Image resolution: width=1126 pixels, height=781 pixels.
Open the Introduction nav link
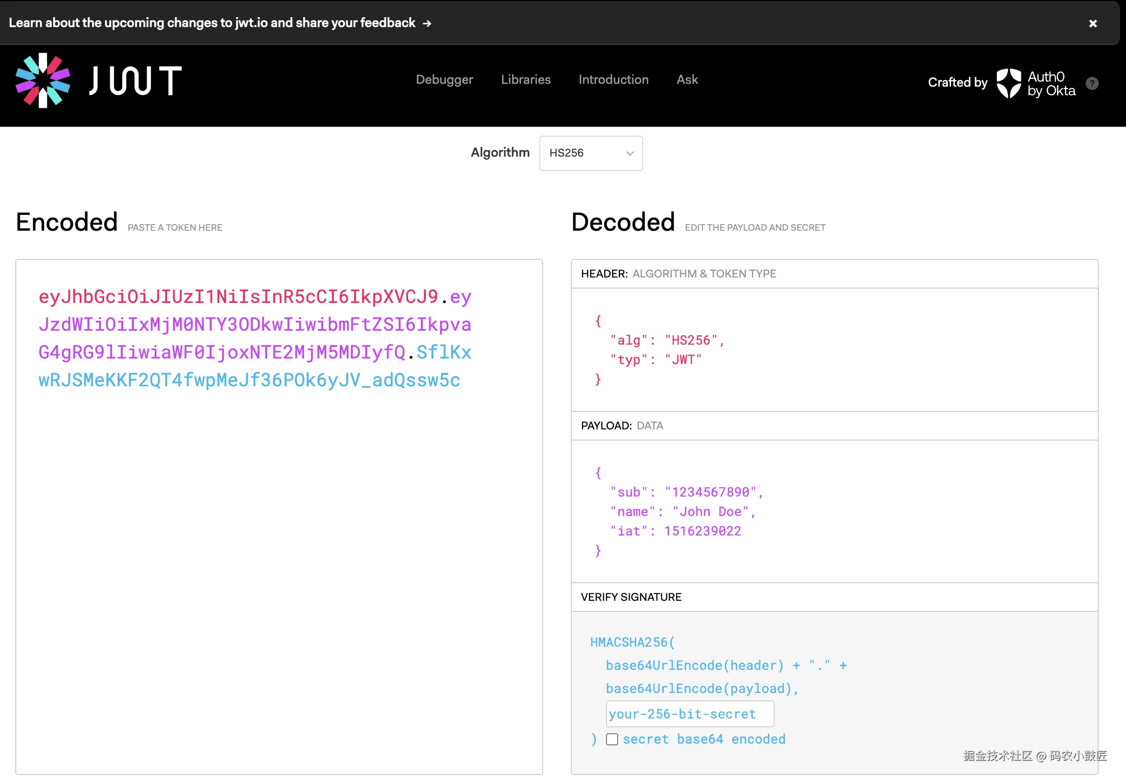[613, 80]
